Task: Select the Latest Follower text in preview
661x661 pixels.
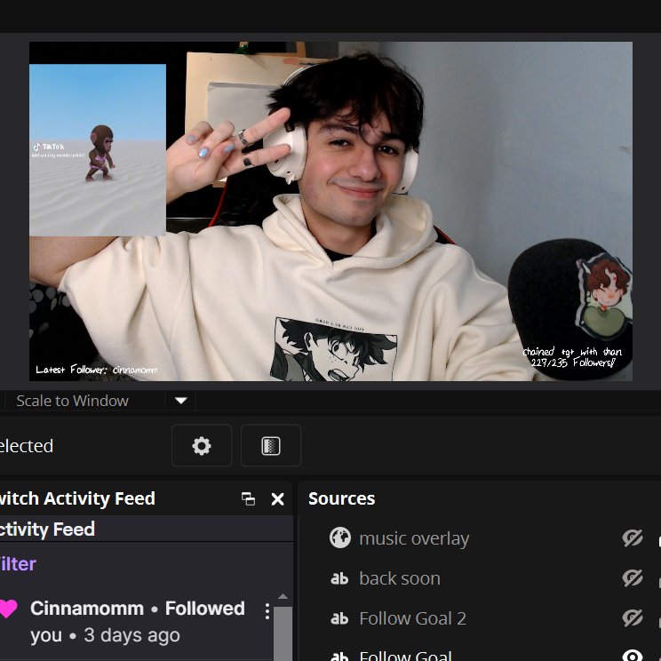Action: coord(97,370)
